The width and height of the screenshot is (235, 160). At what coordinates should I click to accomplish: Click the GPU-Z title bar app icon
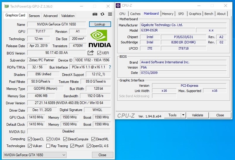click(x=6, y=6)
